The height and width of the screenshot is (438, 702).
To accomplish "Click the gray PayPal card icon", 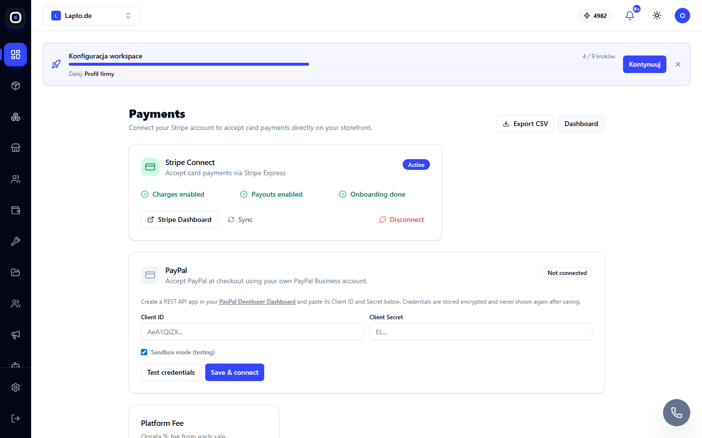I will point(150,275).
